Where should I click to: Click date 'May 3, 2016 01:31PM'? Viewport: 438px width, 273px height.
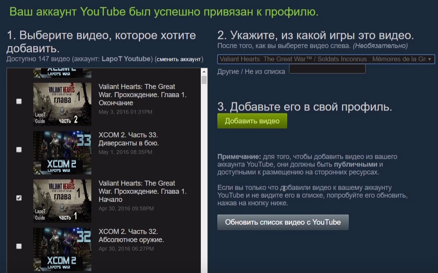point(125,112)
